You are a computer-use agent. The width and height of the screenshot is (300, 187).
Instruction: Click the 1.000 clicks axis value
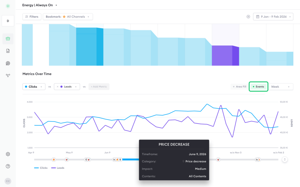[x=30, y=148]
